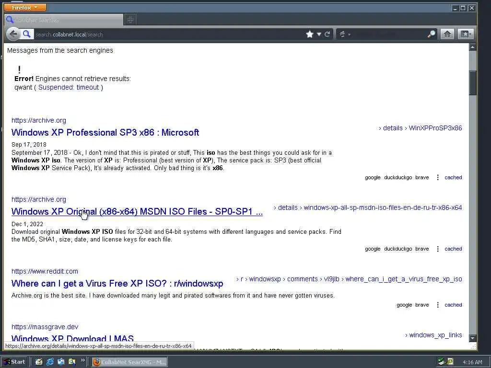This screenshot has width=491, height=368.
Task: Open cached version of the reddit result
Action: tap(453, 305)
